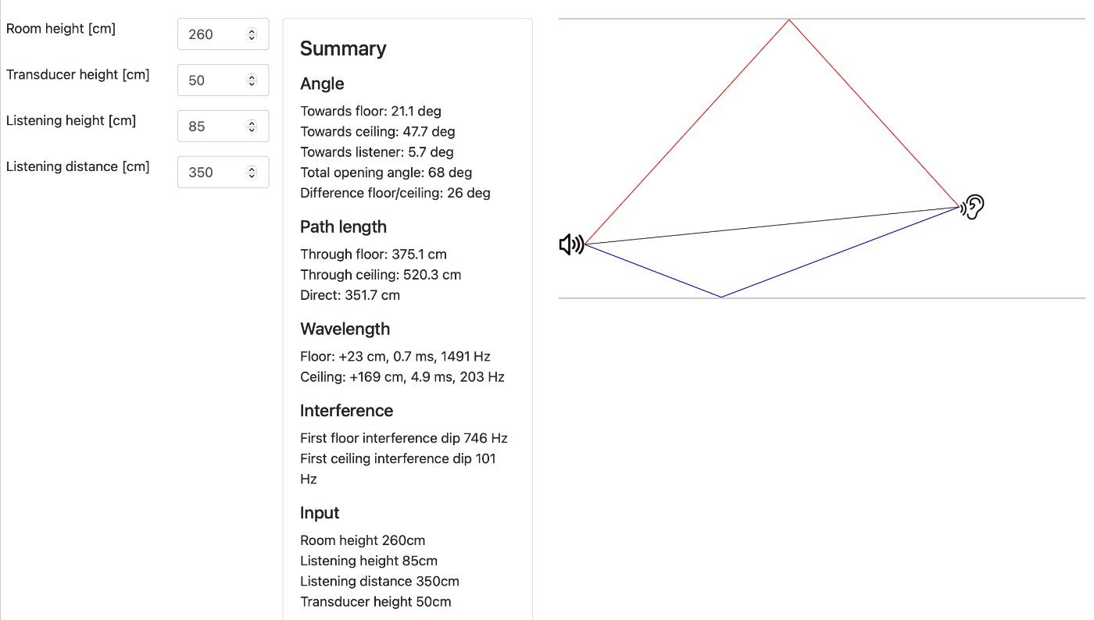
Task: Click the loudspeaker transducer icon in diagram
Action: point(572,245)
